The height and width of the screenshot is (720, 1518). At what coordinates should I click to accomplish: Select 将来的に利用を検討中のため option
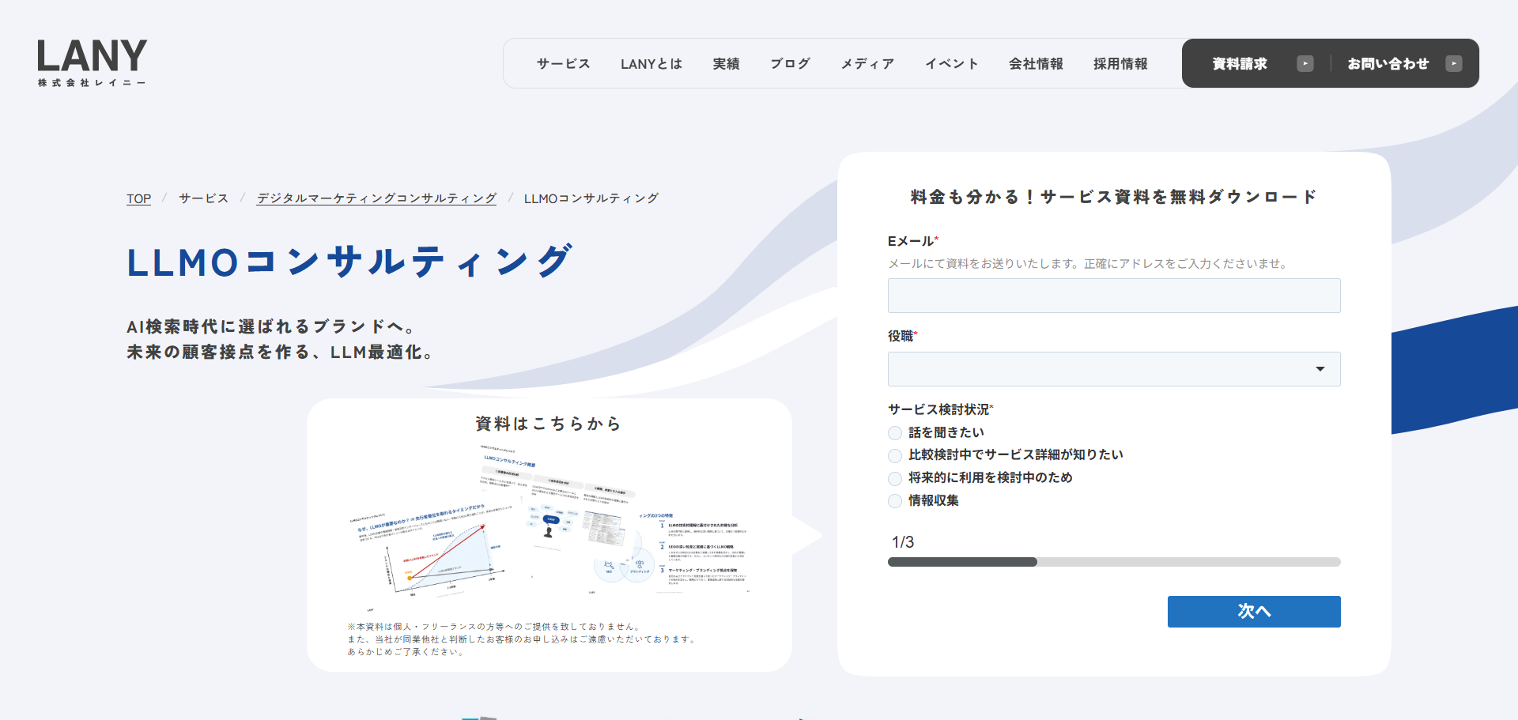coord(894,478)
